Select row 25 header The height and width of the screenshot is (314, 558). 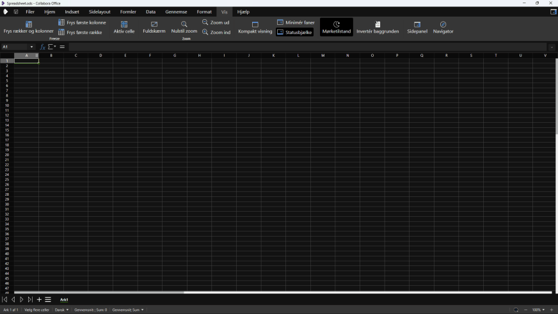pos(7,180)
